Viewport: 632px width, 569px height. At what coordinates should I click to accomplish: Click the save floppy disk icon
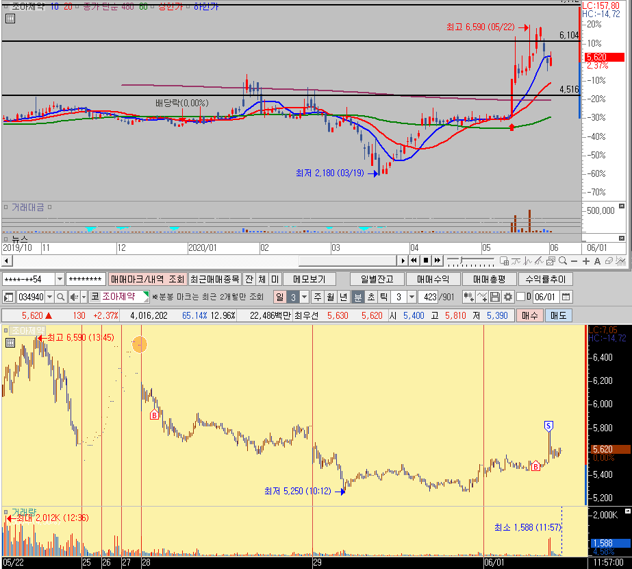[x=495, y=297]
